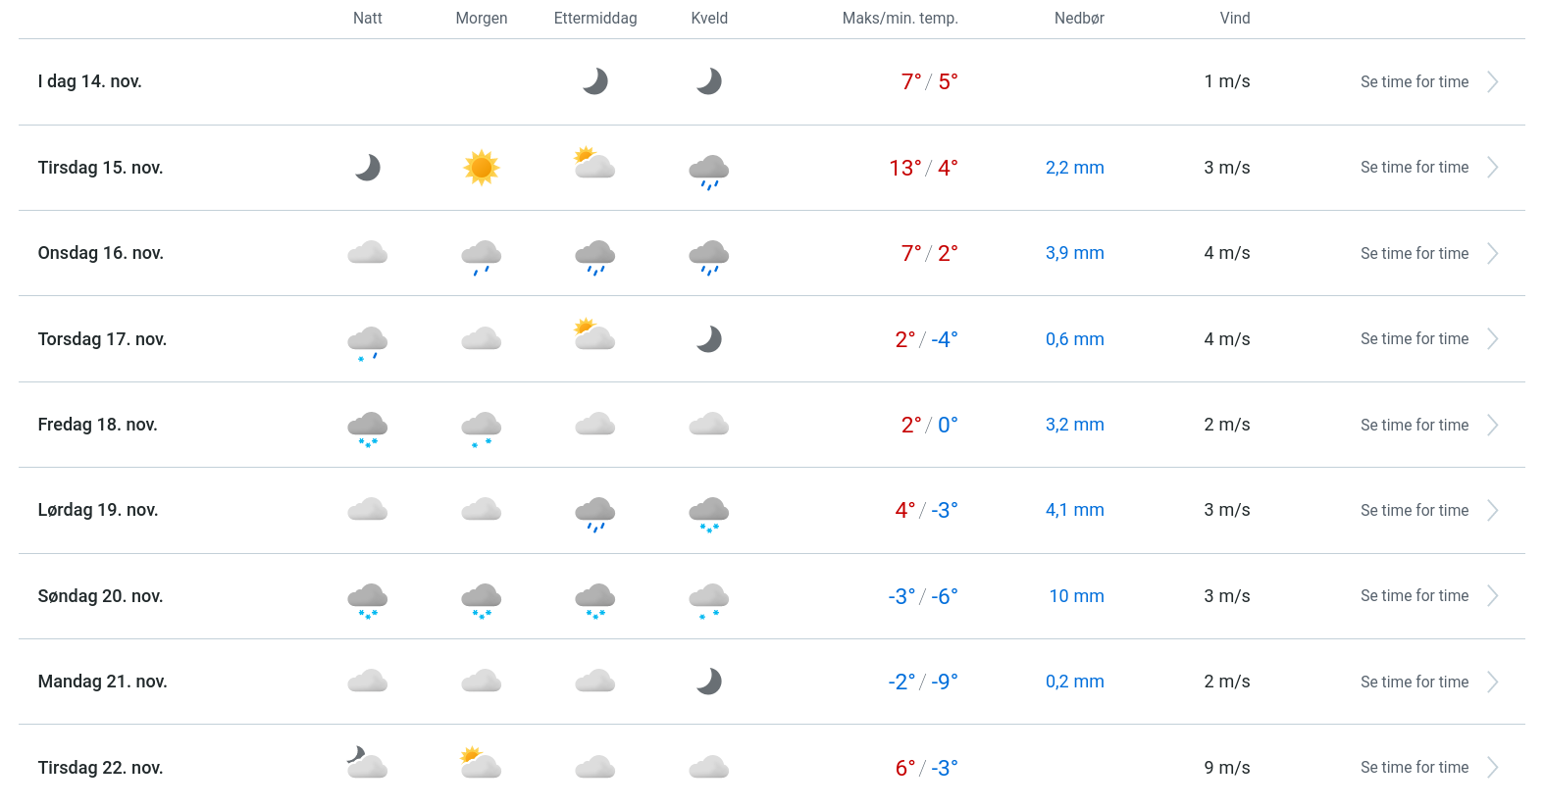Click the moon icon for I dag evening
1544x809 pixels.
[708, 81]
